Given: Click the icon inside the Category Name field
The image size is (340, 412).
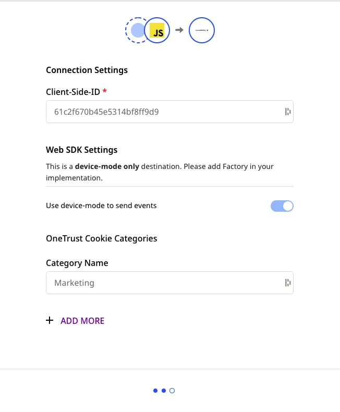Looking at the screenshot, I should click(287, 283).
